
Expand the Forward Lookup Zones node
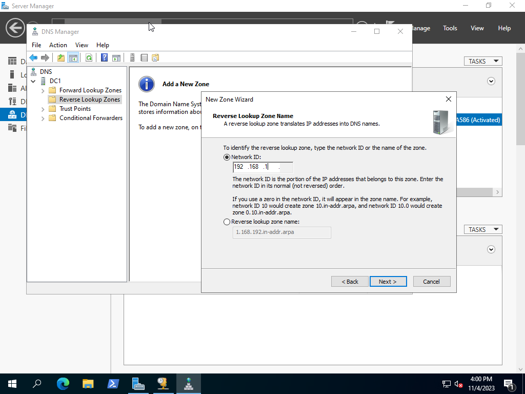click(x=43, y=90)
